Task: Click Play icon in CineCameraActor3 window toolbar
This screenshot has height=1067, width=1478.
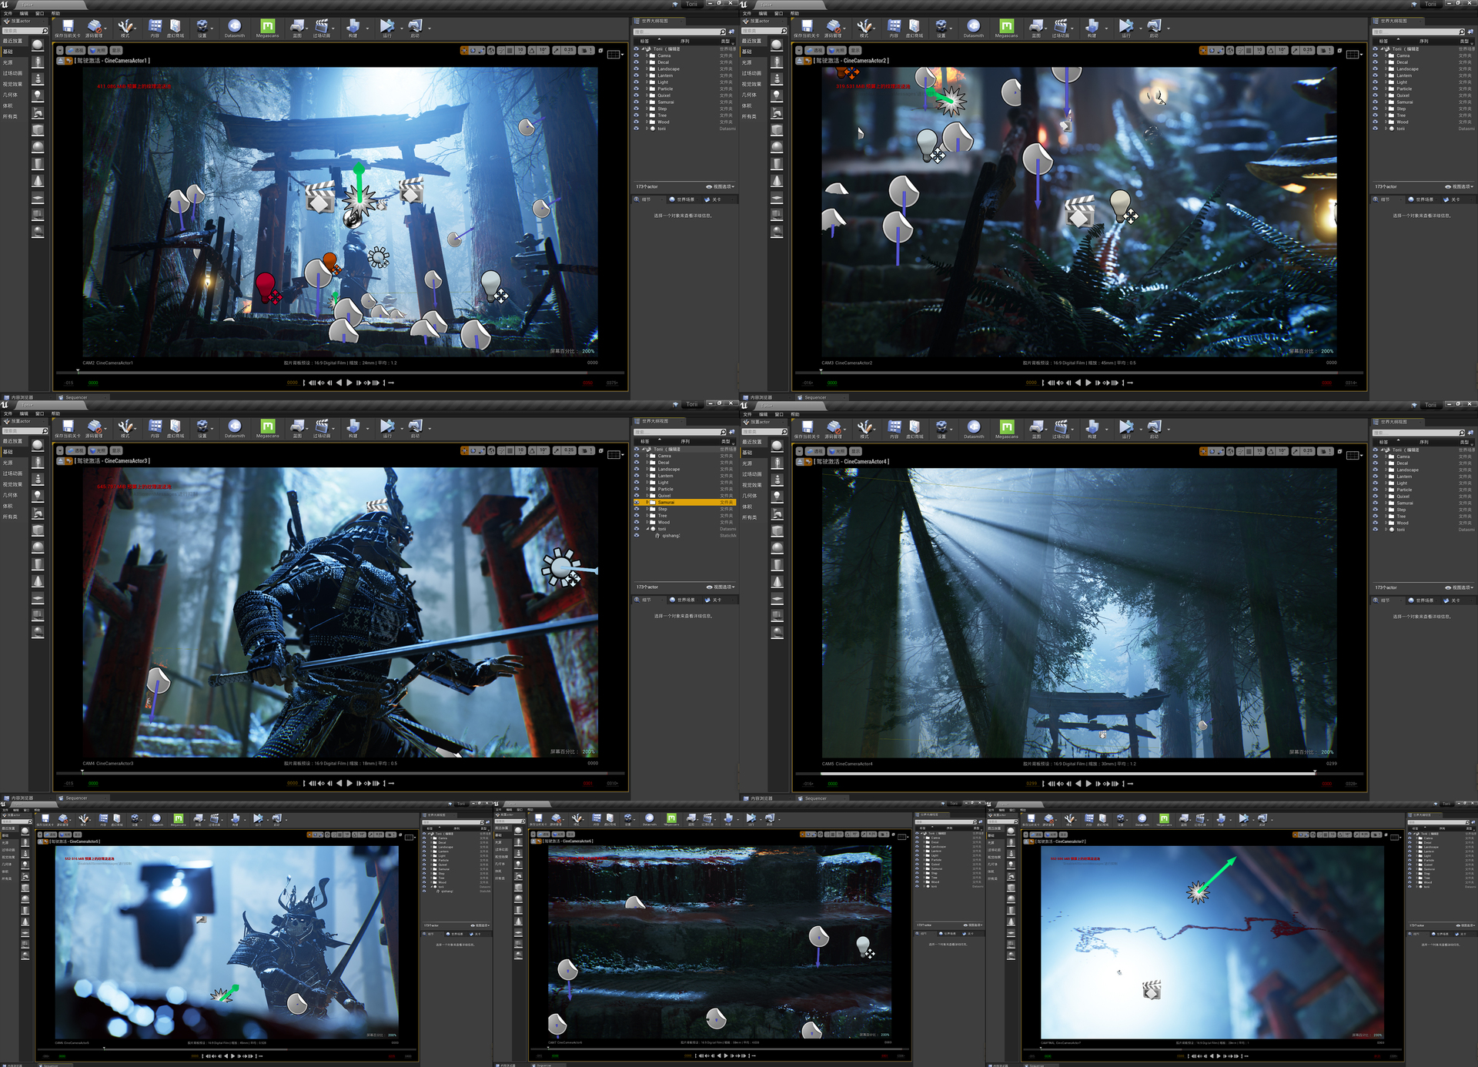Action: pos(386,426)
